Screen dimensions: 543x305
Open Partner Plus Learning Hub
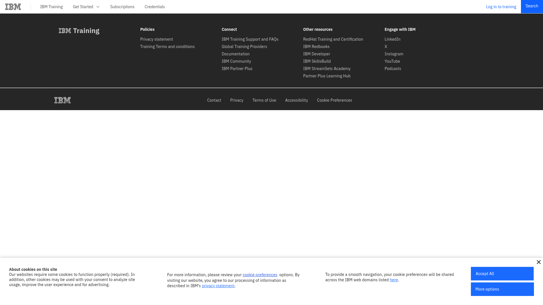327,76
